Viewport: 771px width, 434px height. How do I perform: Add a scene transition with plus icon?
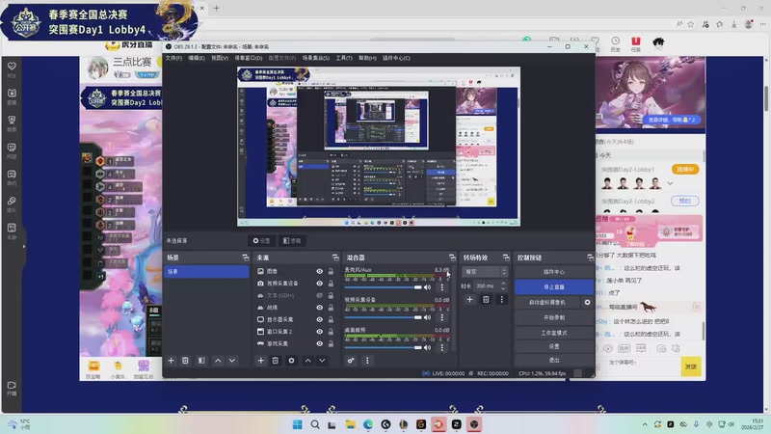pos(469,299)
